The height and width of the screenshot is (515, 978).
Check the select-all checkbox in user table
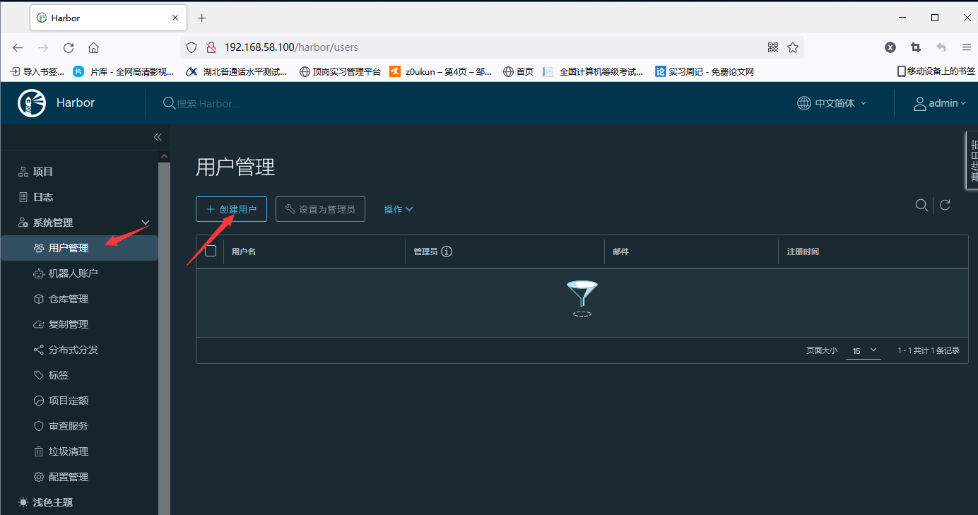(x=210, y=251)
